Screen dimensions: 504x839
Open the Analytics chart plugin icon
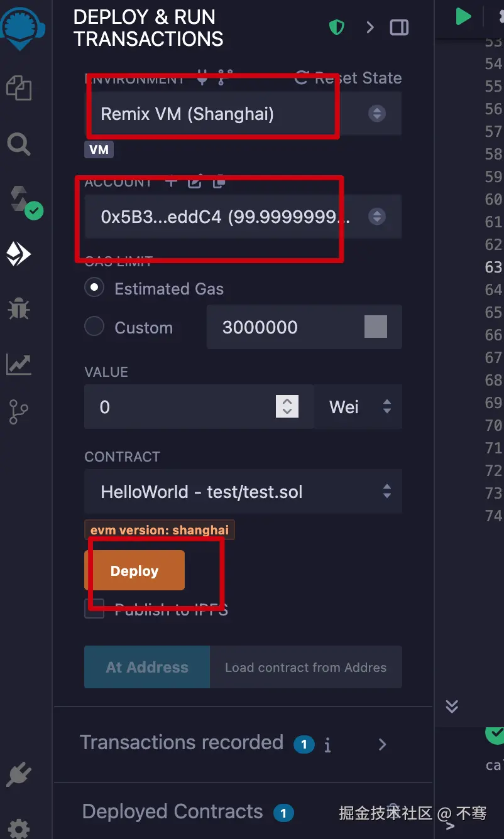tap(19, 364)
